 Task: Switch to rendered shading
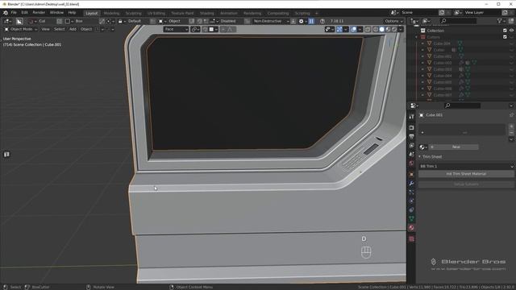click(394, 29)
